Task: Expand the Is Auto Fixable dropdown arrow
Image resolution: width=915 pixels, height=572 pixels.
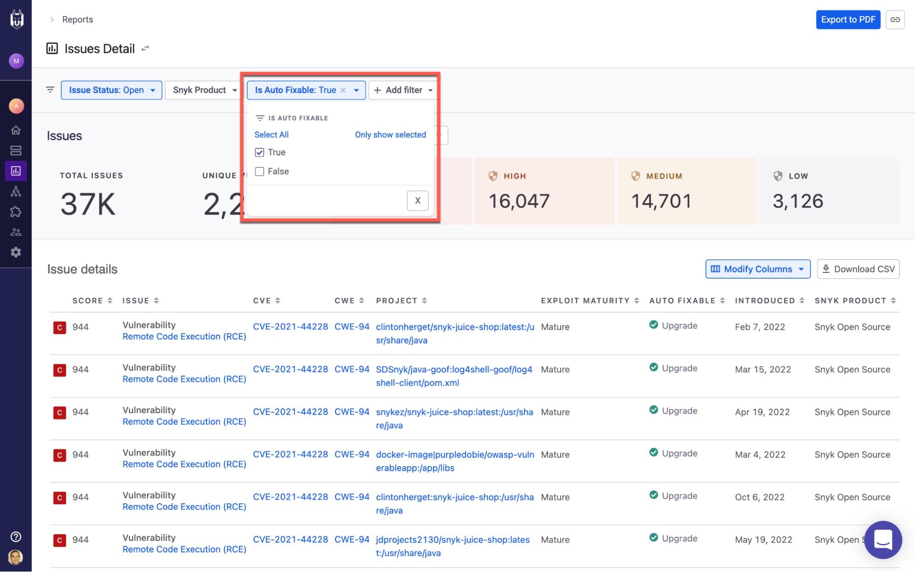Action: click(356, 90)
